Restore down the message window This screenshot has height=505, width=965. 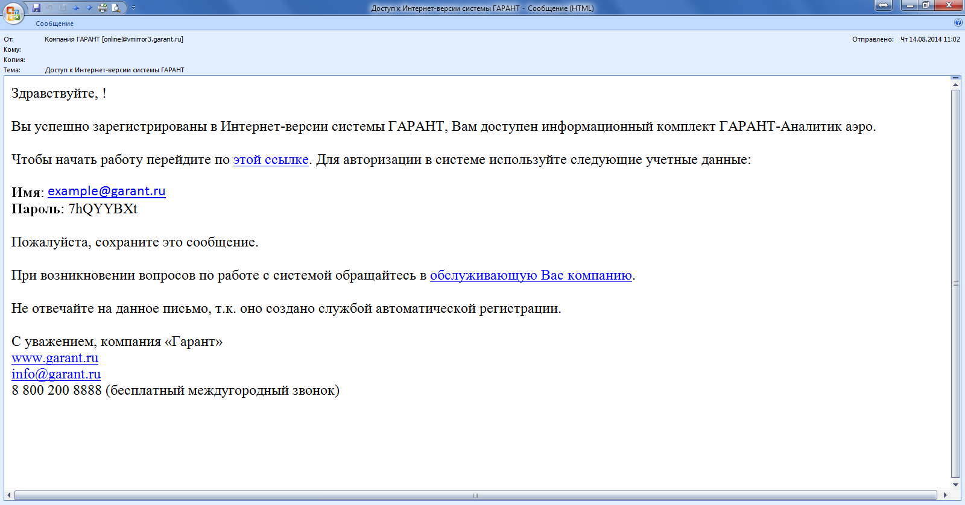pos(926,5)
